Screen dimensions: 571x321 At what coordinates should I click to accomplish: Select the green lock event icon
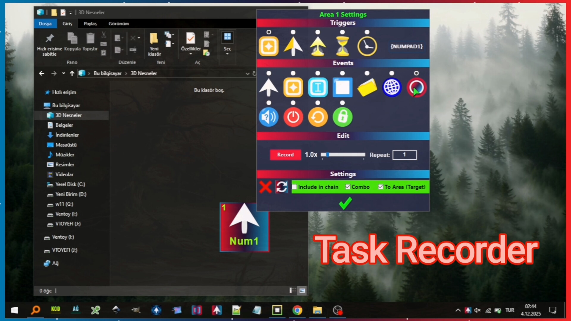[x=342, y=117]
